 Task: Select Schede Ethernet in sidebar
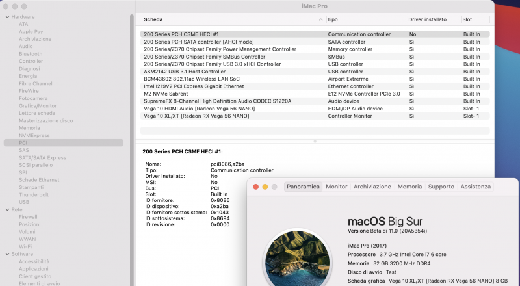click(39, 180)
